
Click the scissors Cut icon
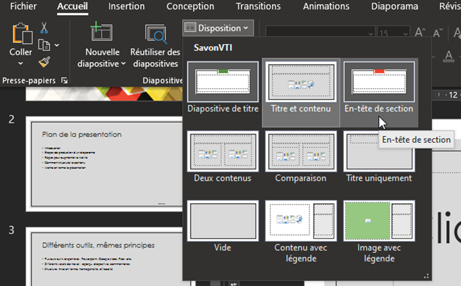pyautogui.click(x=44, y=28)
